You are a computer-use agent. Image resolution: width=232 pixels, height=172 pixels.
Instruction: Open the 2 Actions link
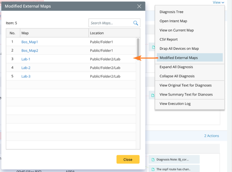click(211, 136)
